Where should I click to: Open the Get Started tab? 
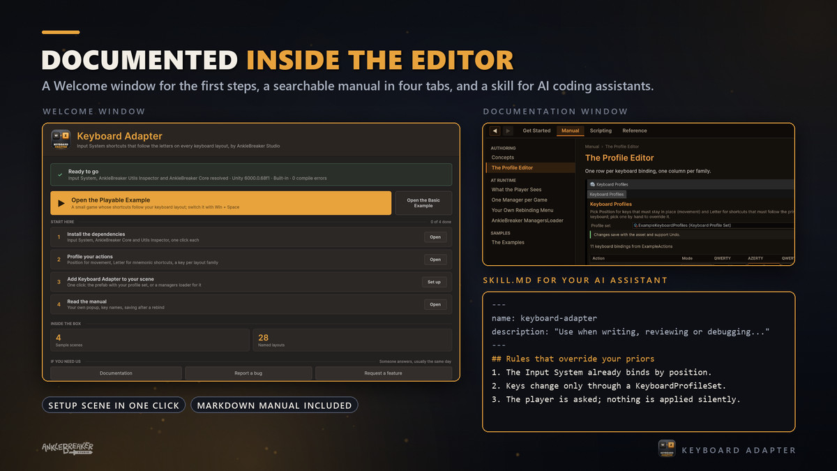coord(536,130)
